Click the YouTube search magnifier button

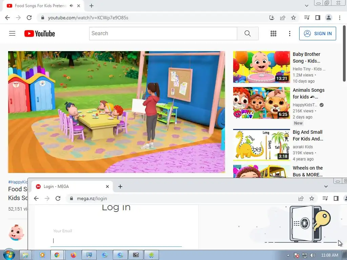pyautogui.click(x=248, y=34)
